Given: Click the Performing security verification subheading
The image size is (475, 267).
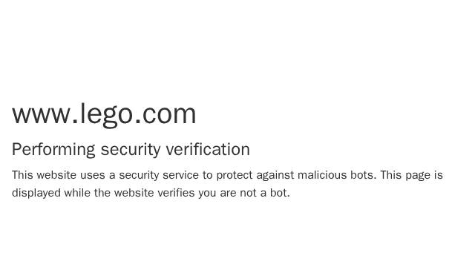Looking at the screenshot, I should pos(131,150).
